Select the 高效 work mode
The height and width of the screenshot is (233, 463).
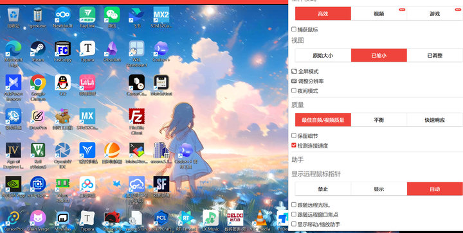[323, 13]
